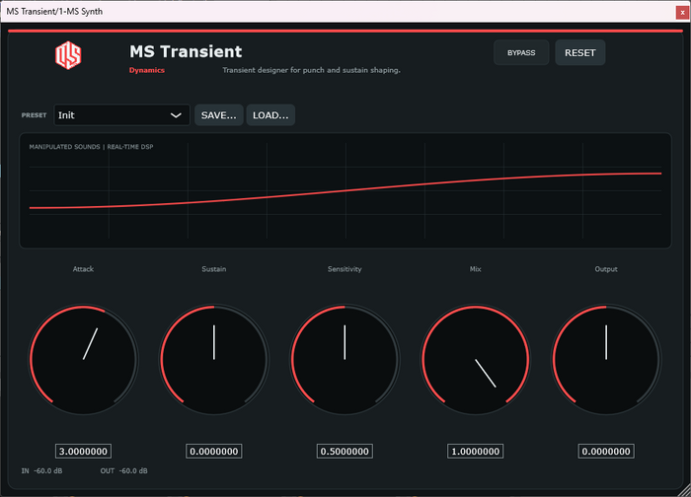Click the Mix value field 1.0000000
Viewport: 691px width, 497px height.
pos(475,452)
